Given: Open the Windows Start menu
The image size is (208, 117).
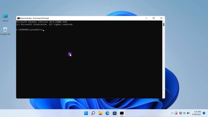Looking at the screenshot, I should tap(86, 113).
